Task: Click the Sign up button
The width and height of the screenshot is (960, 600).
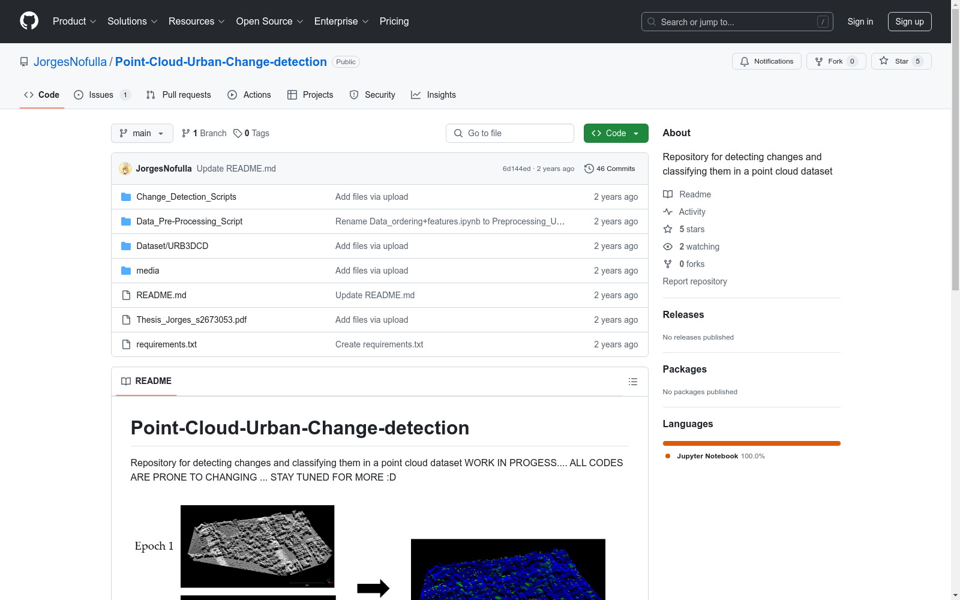Action: (x=910, y=22)
